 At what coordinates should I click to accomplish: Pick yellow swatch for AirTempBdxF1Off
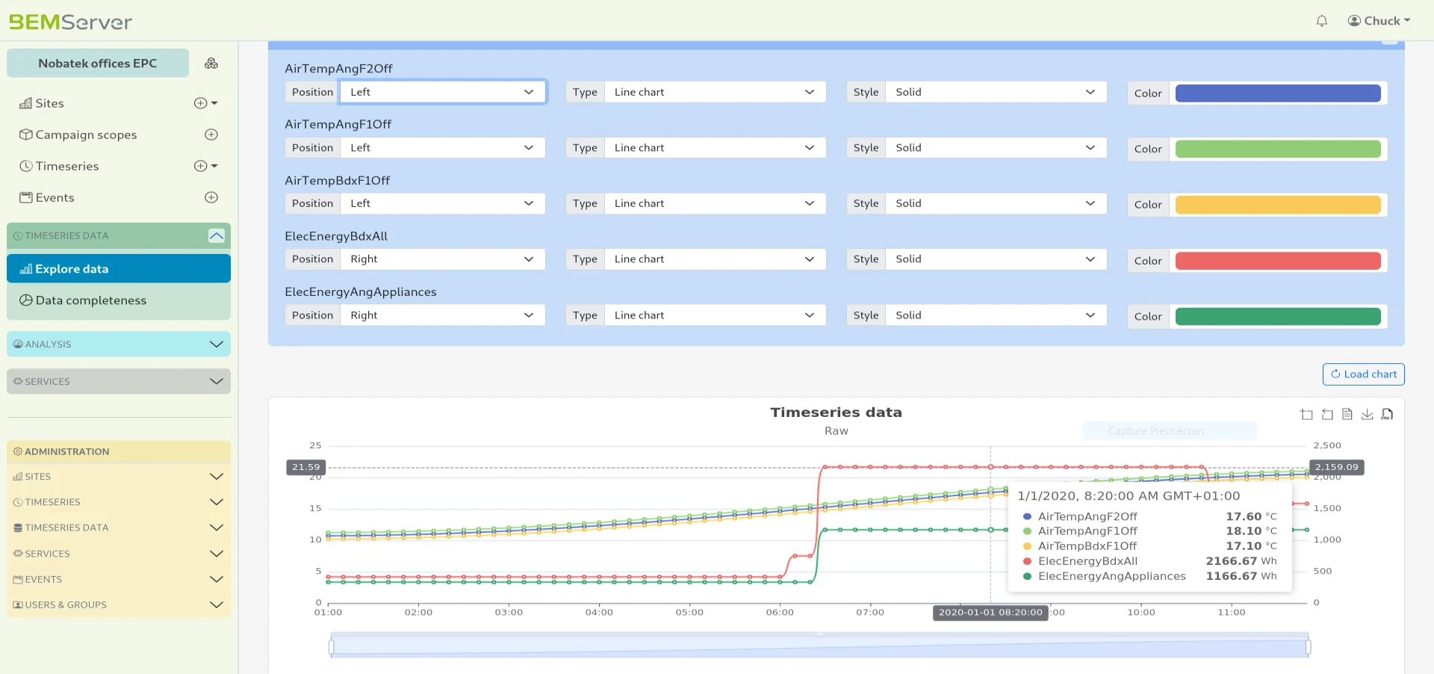tap(1278, 205)
